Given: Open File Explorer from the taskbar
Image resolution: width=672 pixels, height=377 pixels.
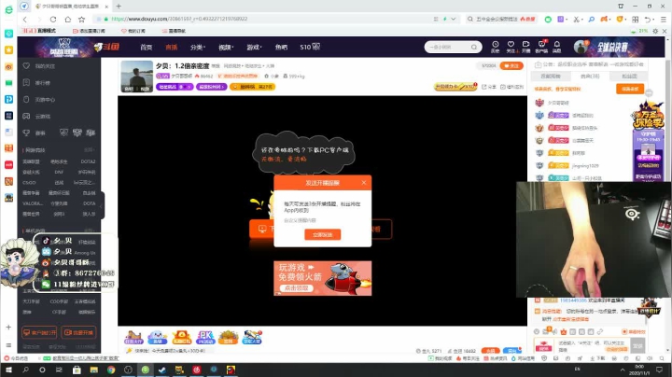Looking at the screenshot, I should point(94,370).
